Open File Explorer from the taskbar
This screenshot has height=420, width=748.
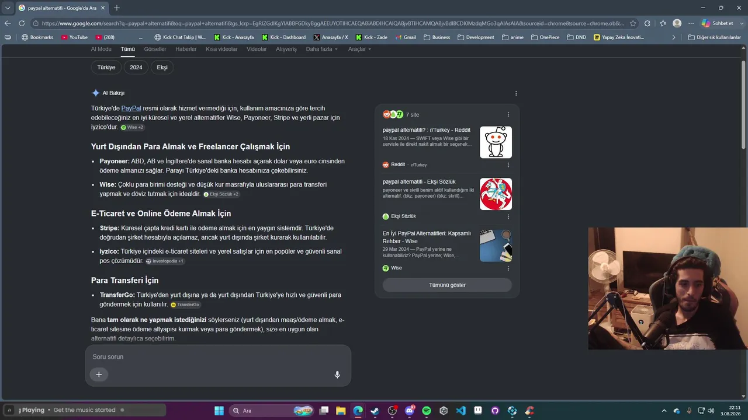pos(341,411)
